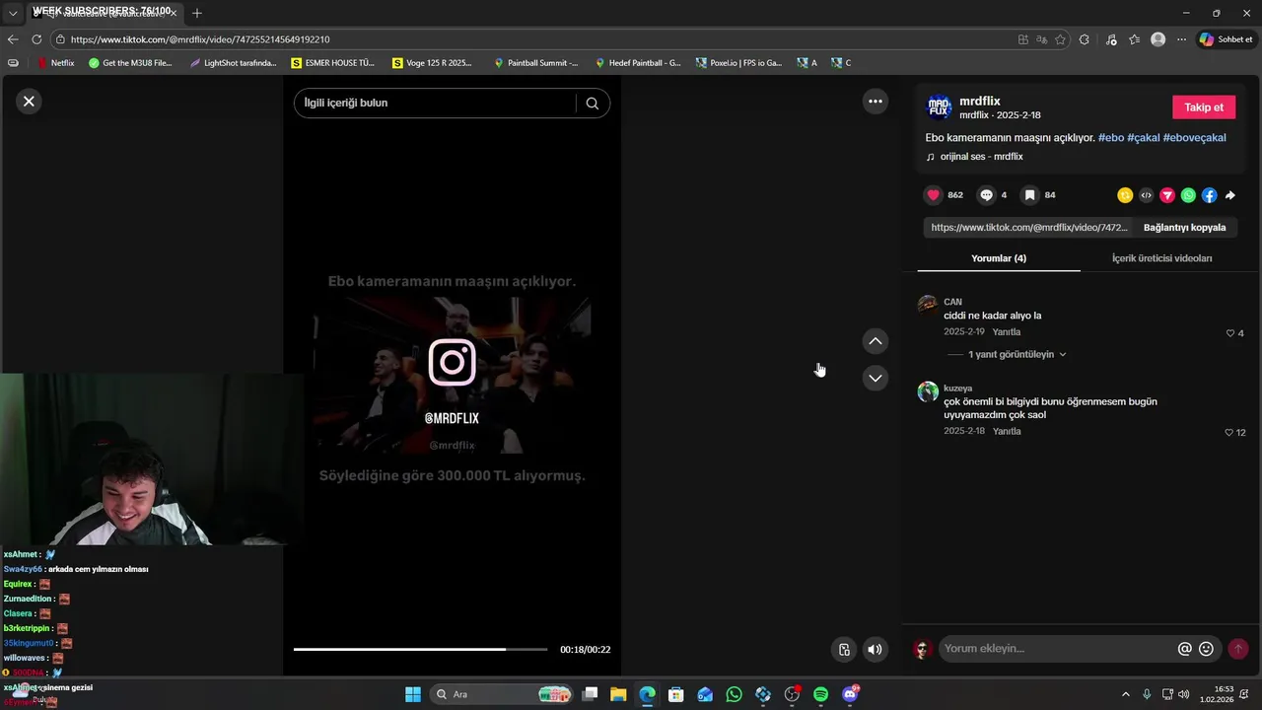The height and width of the screenshot is (710, 1262).
Task: Open the emoji picker smiley icon
Action: point(1206,649)
